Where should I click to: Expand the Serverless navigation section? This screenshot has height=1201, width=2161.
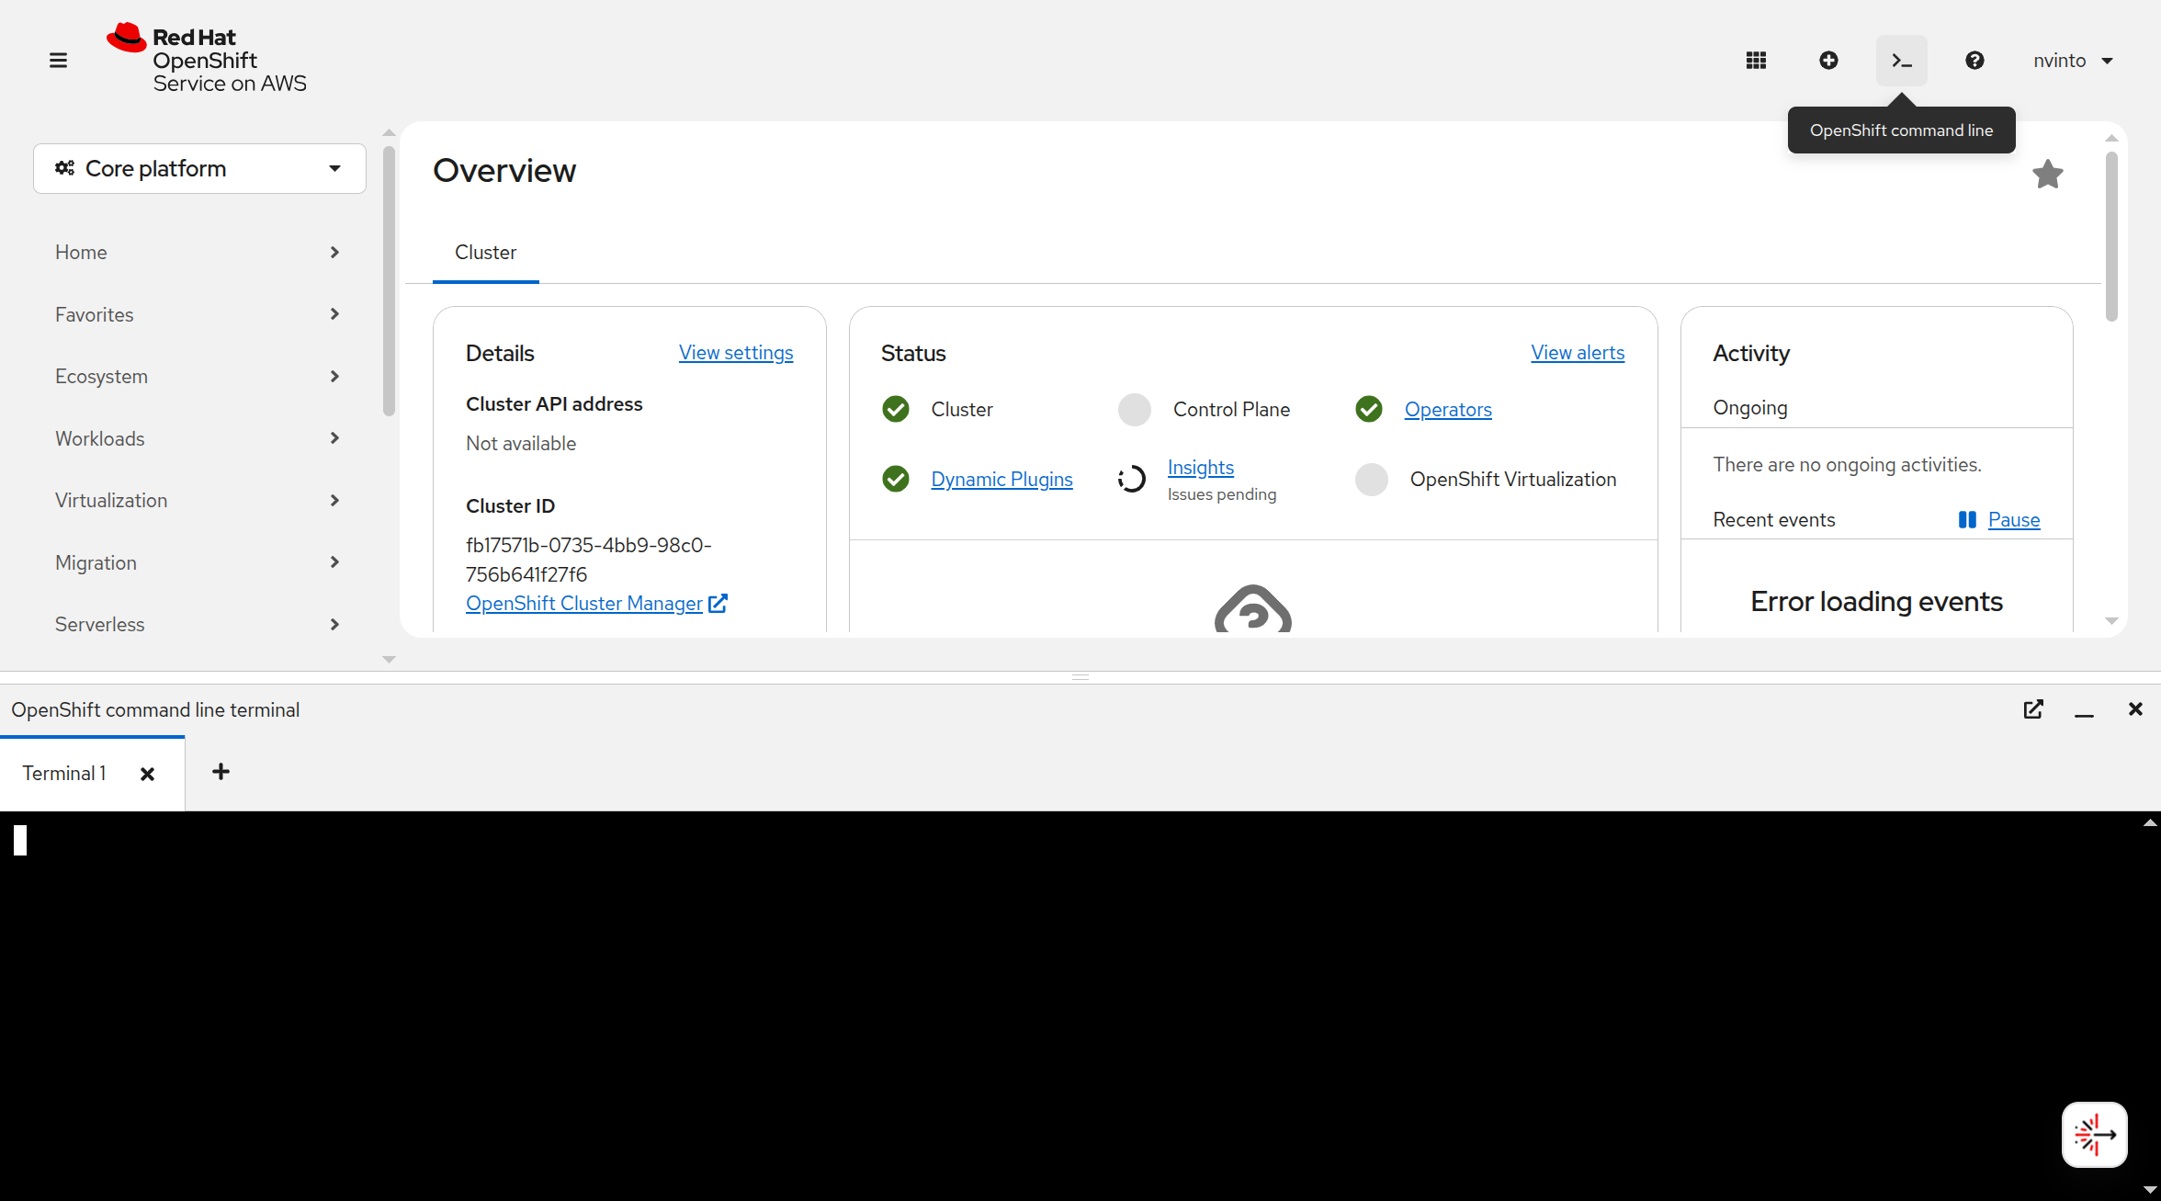198,625
